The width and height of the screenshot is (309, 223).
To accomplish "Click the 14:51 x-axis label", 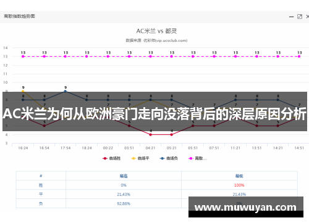I will pyautogui.click(x=299, y=148).
